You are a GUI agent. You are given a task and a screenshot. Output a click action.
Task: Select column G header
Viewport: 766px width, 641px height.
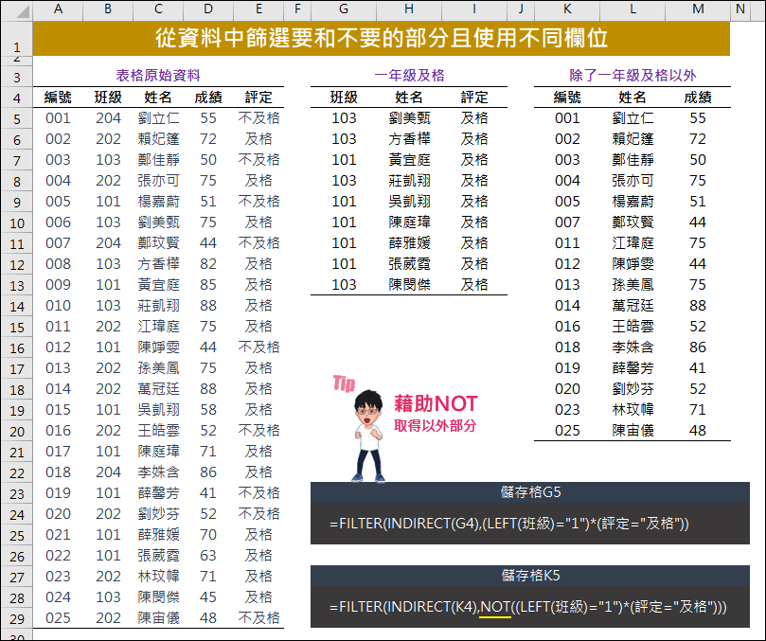pyautogui.click(x=344, y=9)
